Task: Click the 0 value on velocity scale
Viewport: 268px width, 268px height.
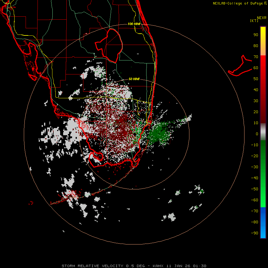Action: tap(257, 134)
